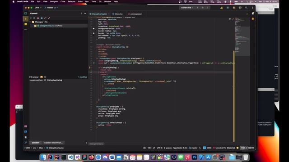The height and width of the screenshot is (162, 289).
Task: Open the UIKit project dropdown
Action: (x=38, y=8)
